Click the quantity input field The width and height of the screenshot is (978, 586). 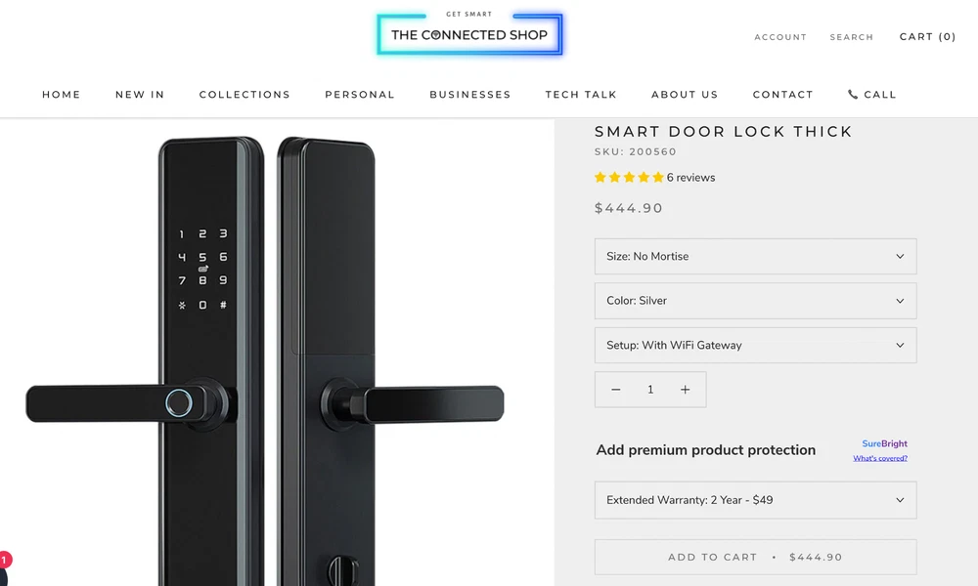coord(650,390)
